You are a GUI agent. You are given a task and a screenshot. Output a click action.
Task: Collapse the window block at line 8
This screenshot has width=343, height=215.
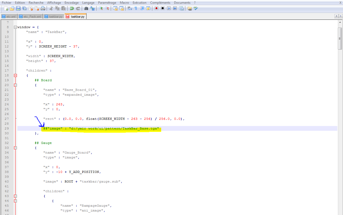[15, 27]
